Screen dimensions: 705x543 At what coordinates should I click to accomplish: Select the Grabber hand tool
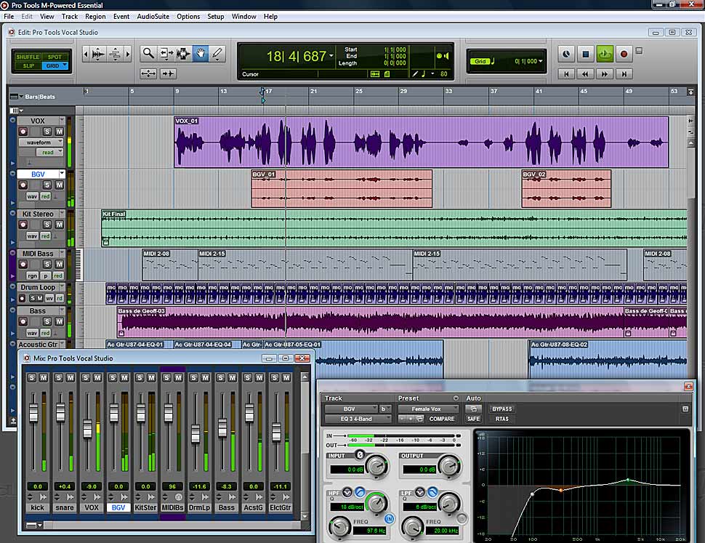click(200, 54)
